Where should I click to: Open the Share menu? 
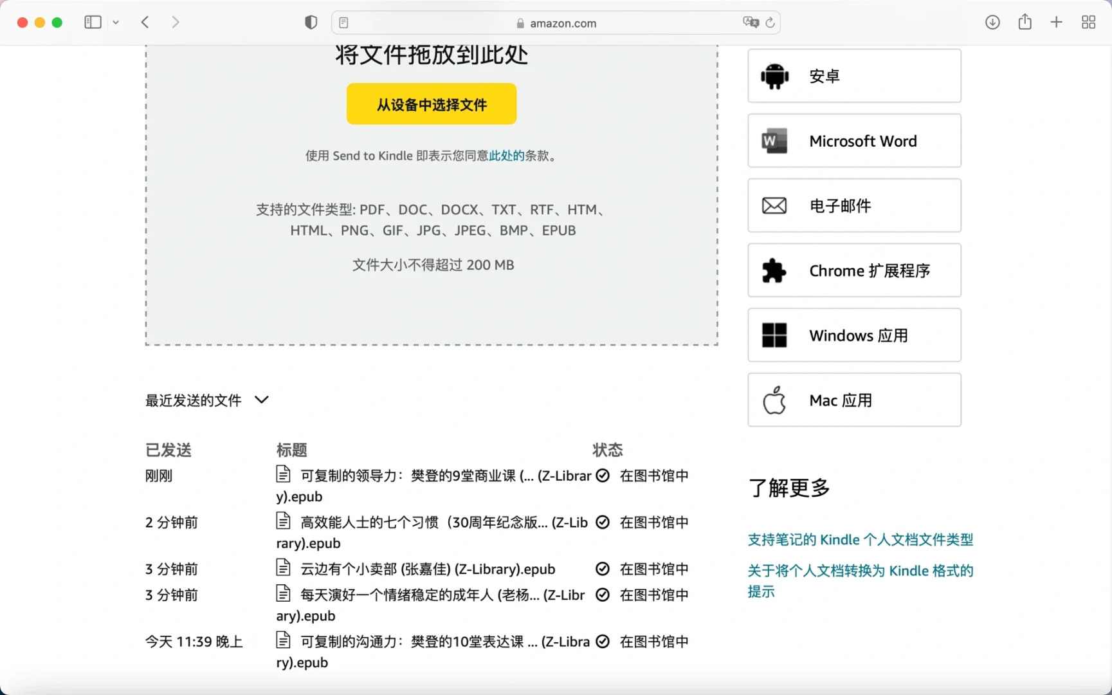(1025, 22)
